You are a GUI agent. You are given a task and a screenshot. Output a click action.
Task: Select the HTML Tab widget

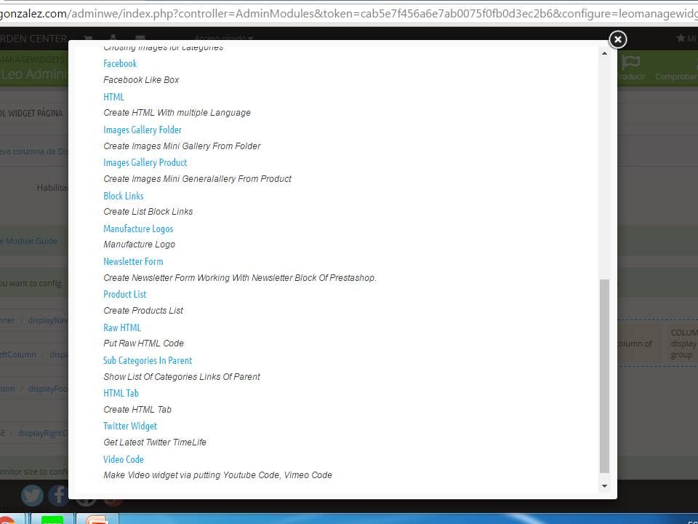click(x=121, y=394)
